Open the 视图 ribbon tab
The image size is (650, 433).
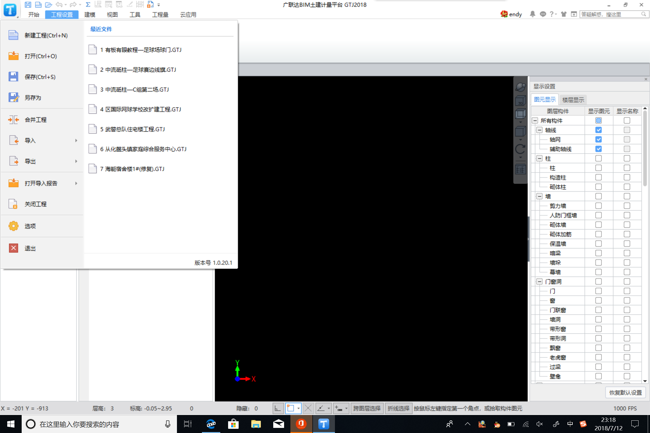click(112, 14)
